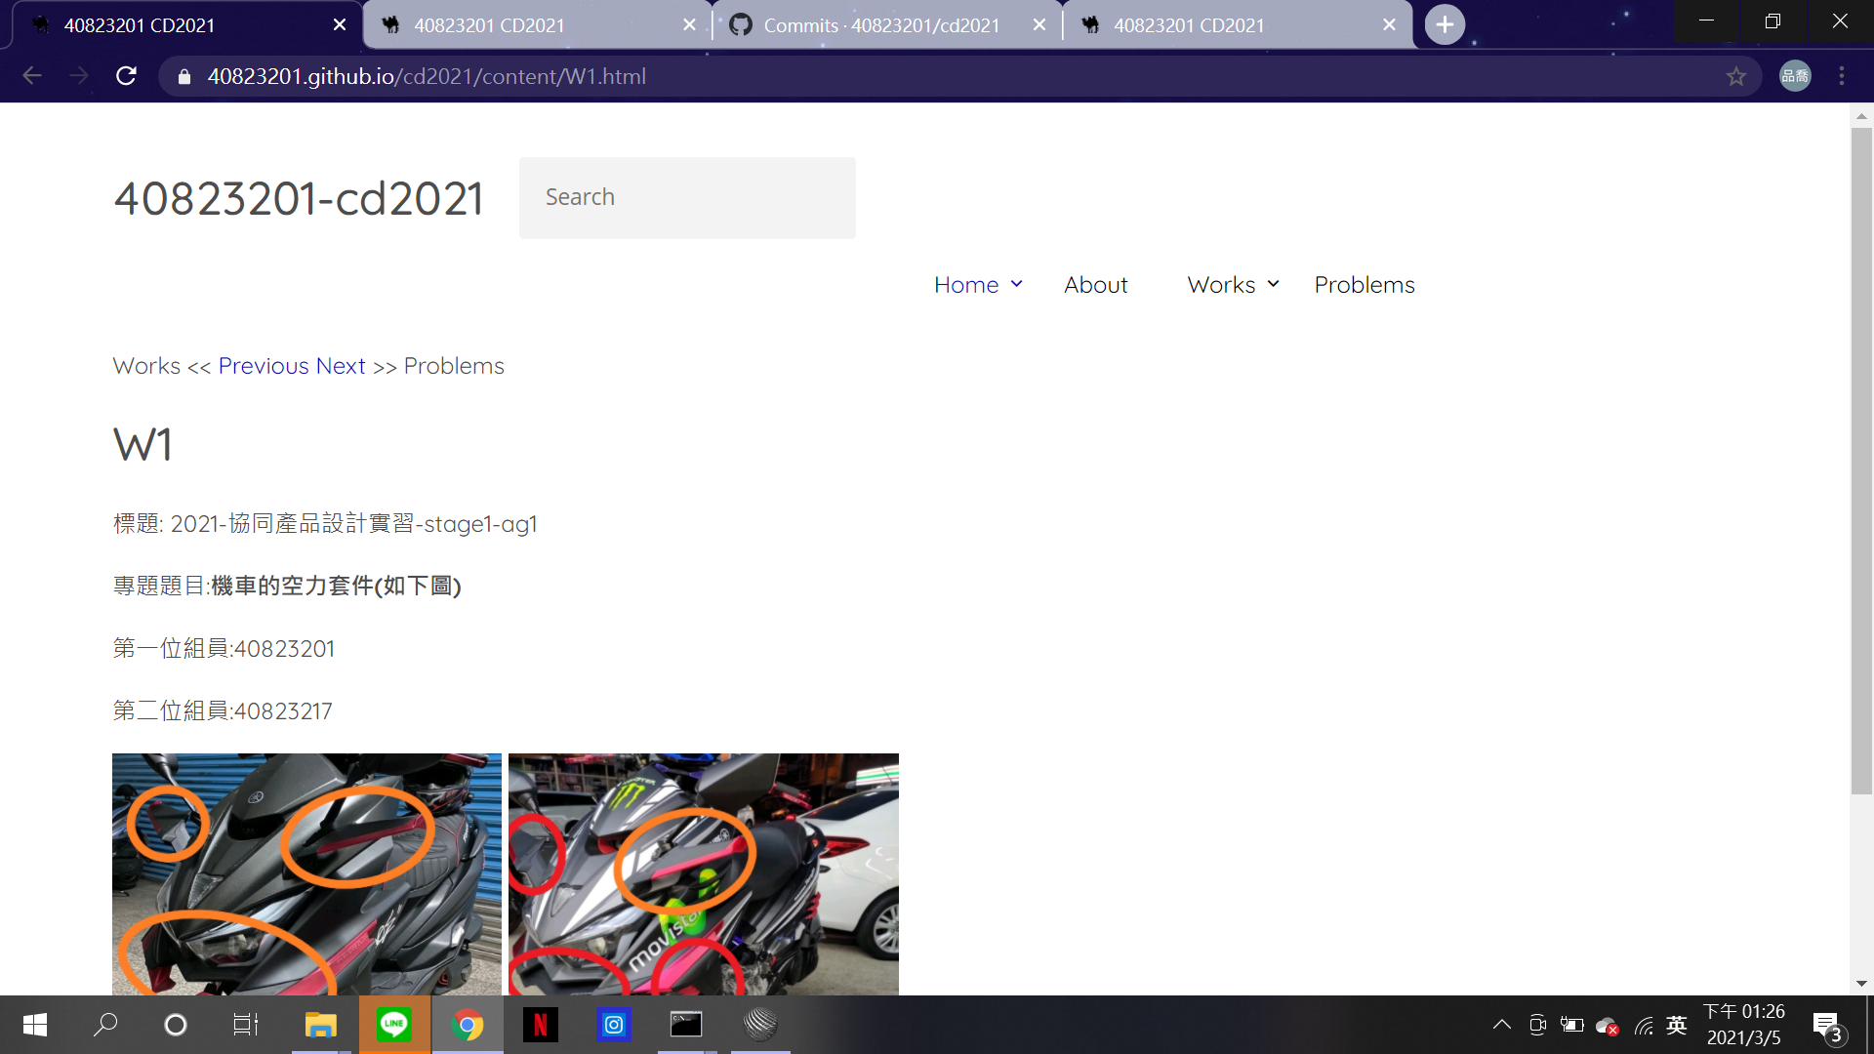Screen dimensions: 1874x1054
Task: Reload the page with the refresh icon
Action: pos(126,76)
